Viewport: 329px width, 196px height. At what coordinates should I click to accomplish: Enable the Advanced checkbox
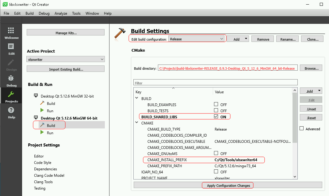click(x=301, y=128)
